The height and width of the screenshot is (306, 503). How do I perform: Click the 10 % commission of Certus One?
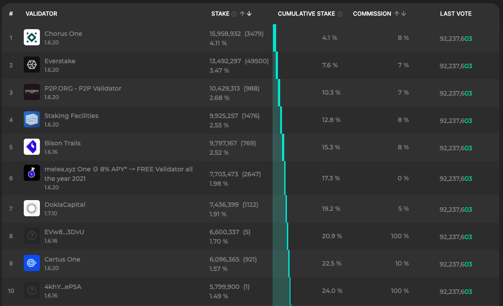402,264
